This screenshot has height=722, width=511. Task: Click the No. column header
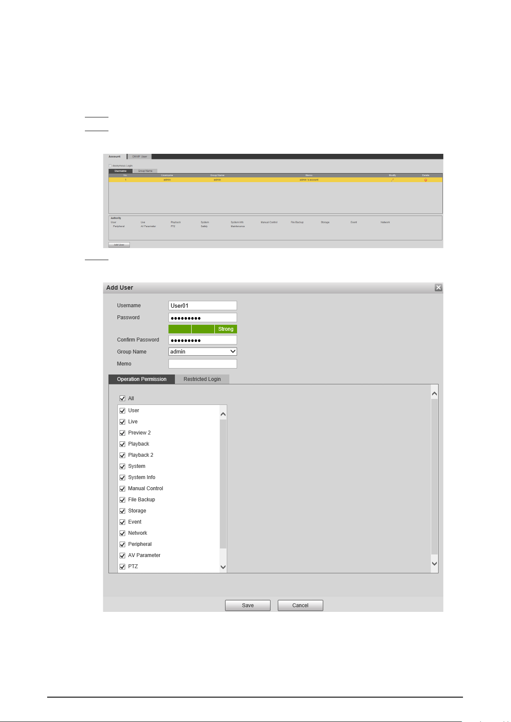[x=125, y=175]
